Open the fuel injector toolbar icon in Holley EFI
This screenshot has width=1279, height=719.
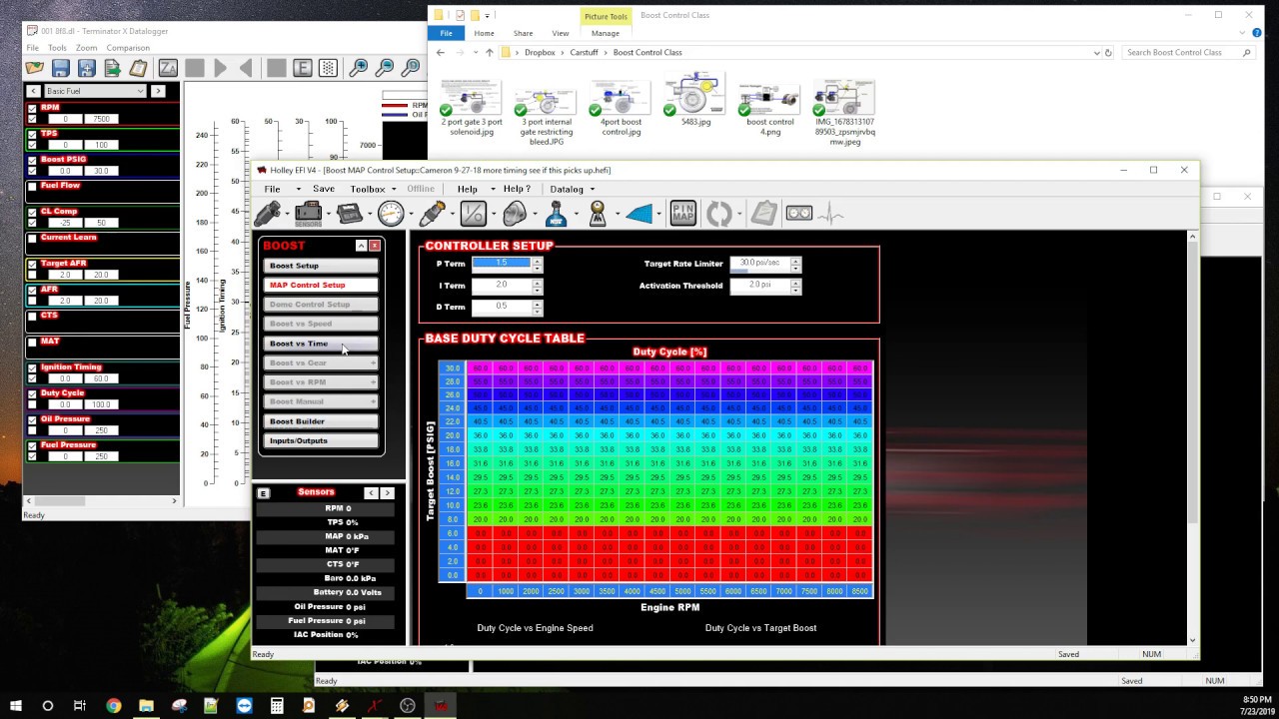tap(268, 213)
